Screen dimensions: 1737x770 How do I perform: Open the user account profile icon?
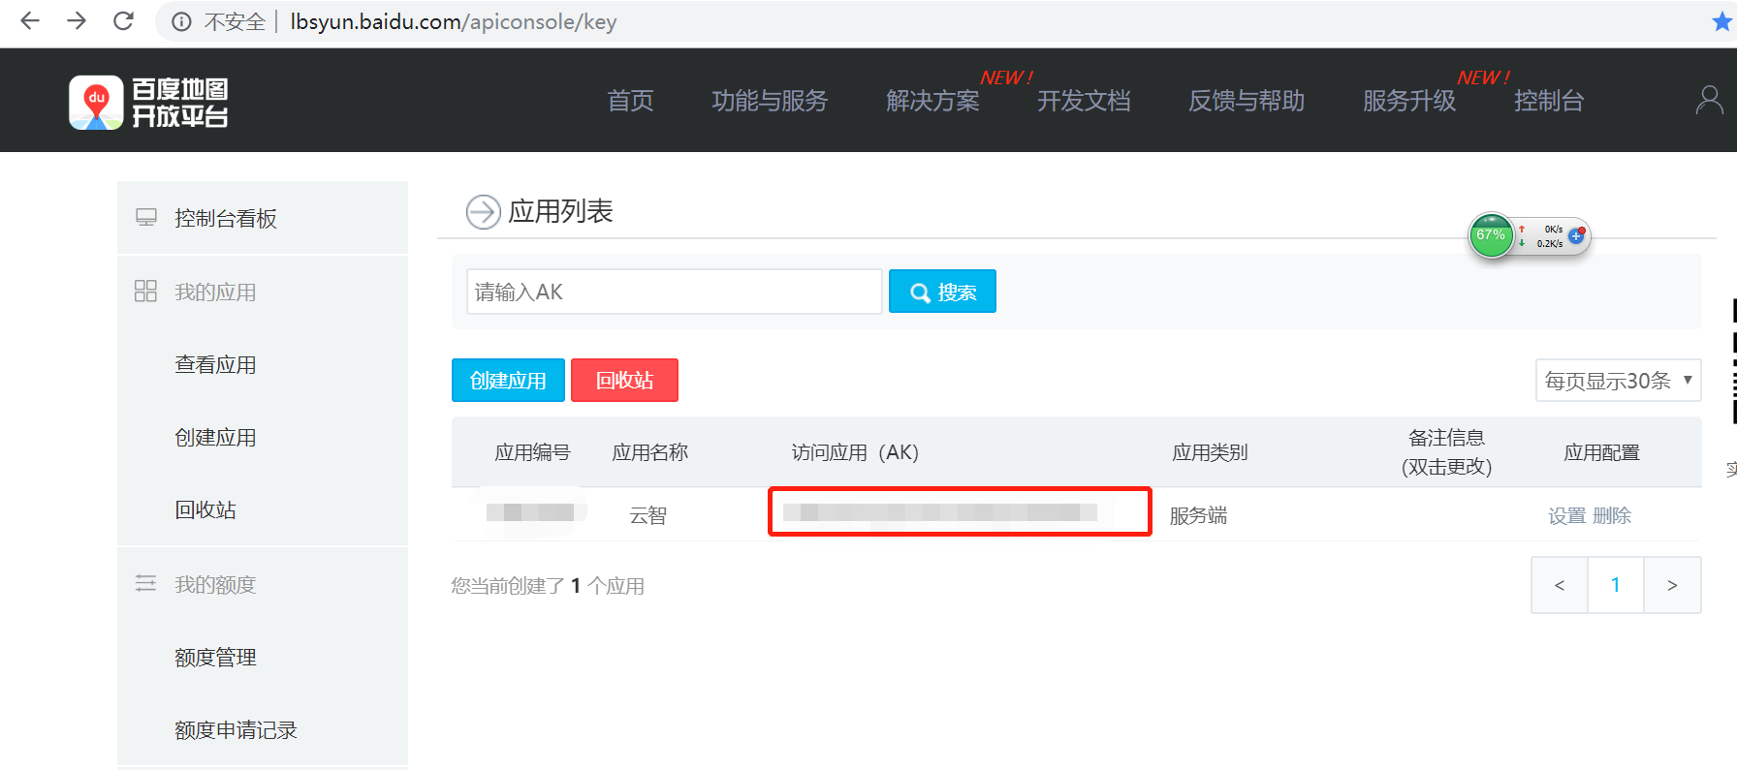click(1709, 100)
